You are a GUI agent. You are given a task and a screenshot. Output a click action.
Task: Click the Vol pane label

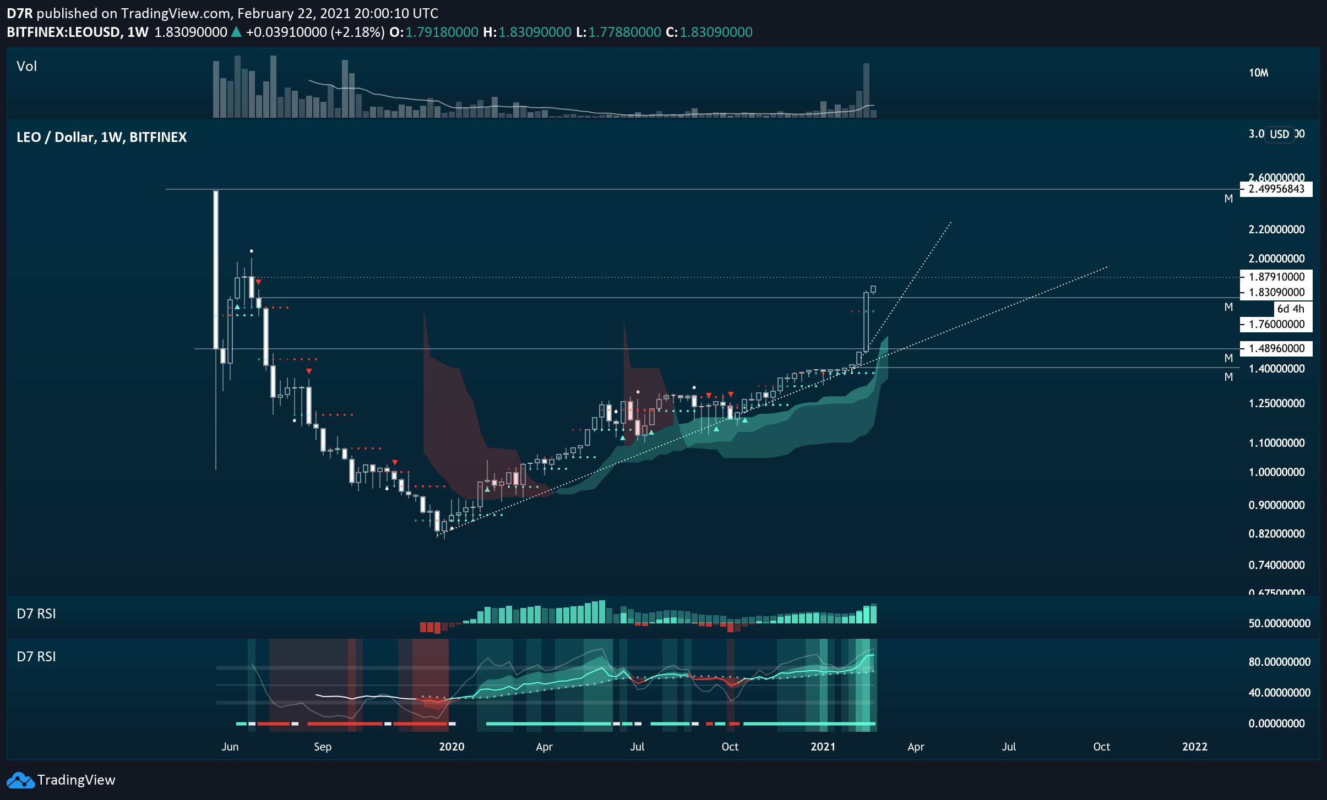26,67
